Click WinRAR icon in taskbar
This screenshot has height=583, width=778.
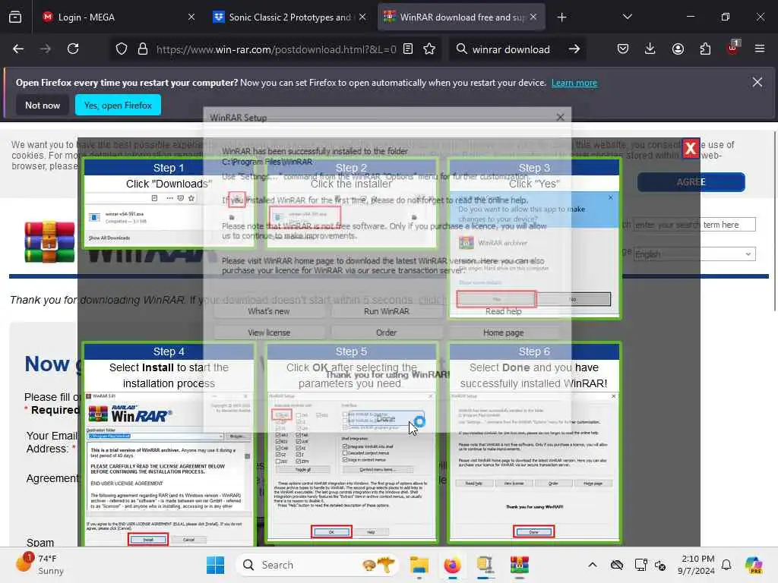click(519, 565)
